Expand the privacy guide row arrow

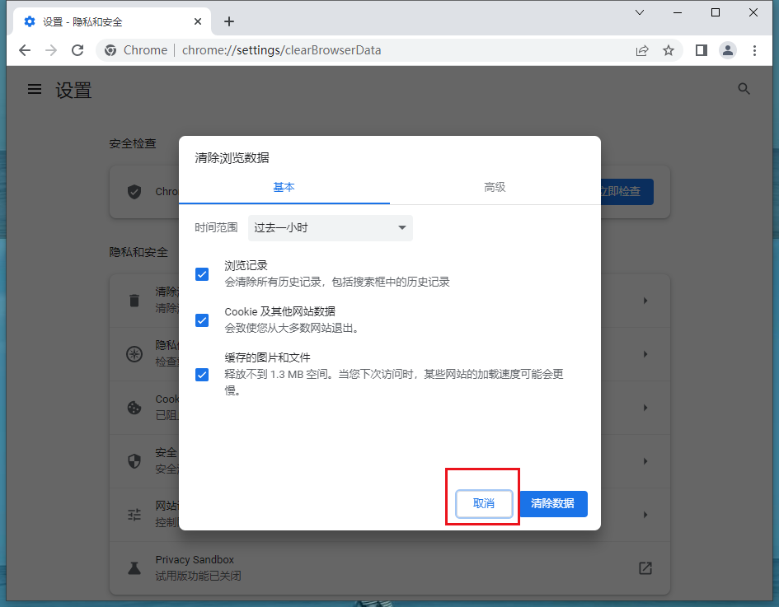[x=645, y=354]
